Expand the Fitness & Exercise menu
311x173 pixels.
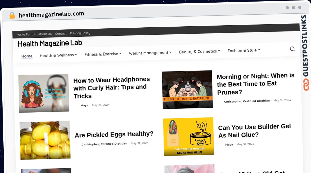[x=103, y=54]
